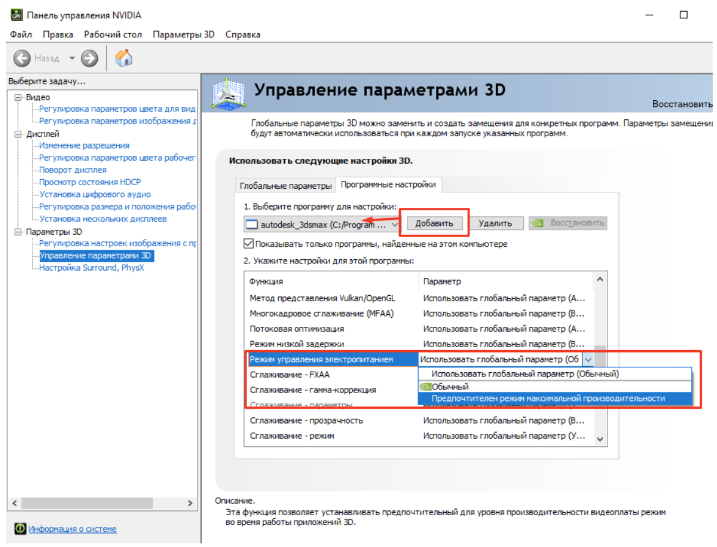The height and width of the screenshot is (547, 717).
Task: Click the Добавить button
Action: tap(435, 223)
